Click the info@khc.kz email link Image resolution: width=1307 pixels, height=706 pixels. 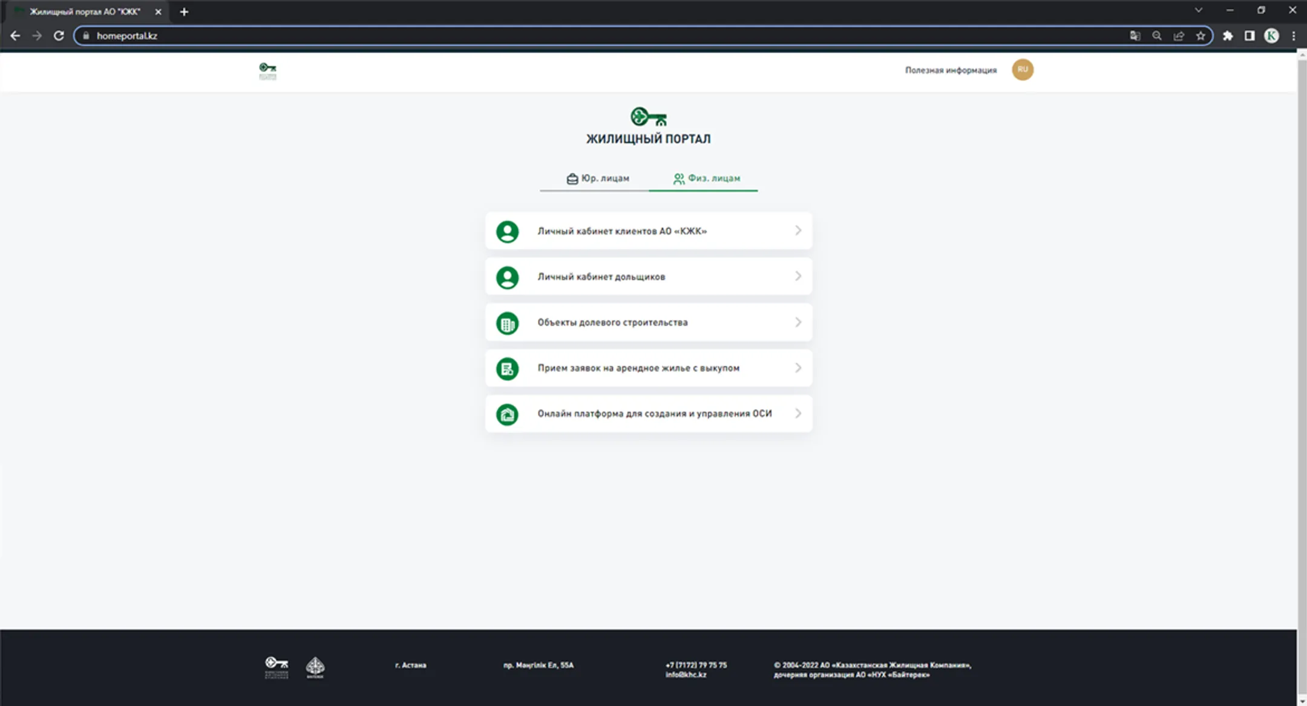point(686,675)
